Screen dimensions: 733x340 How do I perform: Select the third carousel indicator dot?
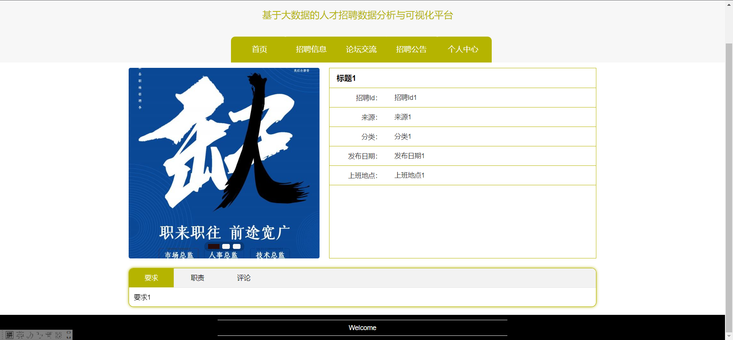pyautogui.click(x=237, y=247)
